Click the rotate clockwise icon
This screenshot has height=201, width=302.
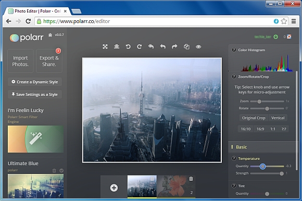pyautogui.click(x=140, y=46)
